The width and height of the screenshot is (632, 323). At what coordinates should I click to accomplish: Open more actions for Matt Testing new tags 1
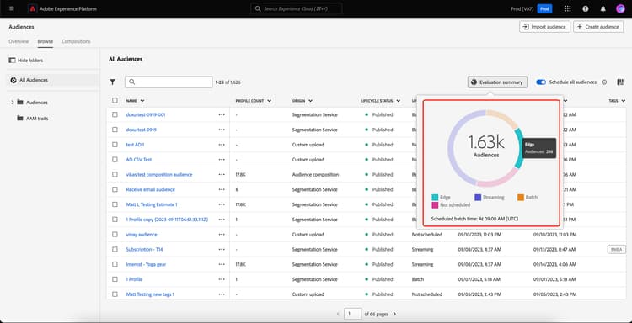point(222,294)
